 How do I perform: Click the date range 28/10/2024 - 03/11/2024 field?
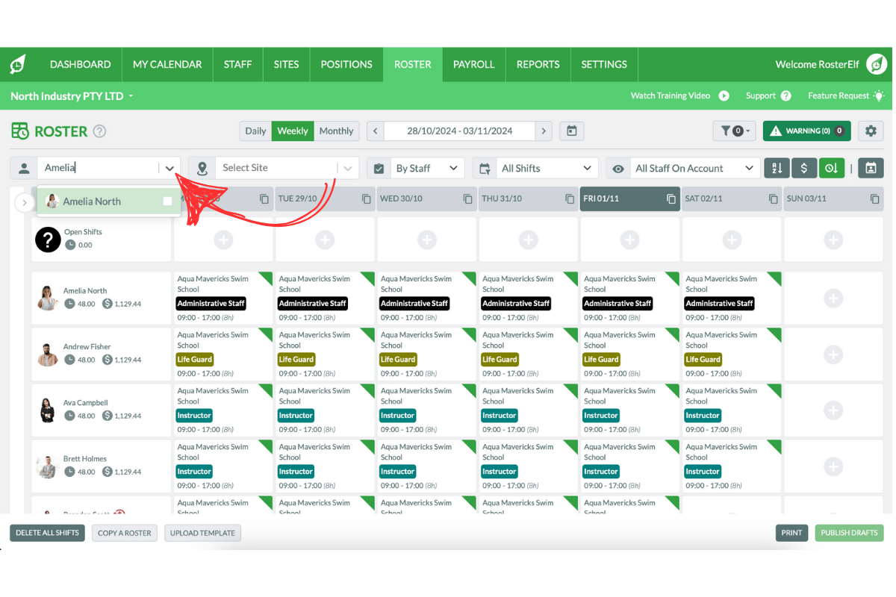460,131
